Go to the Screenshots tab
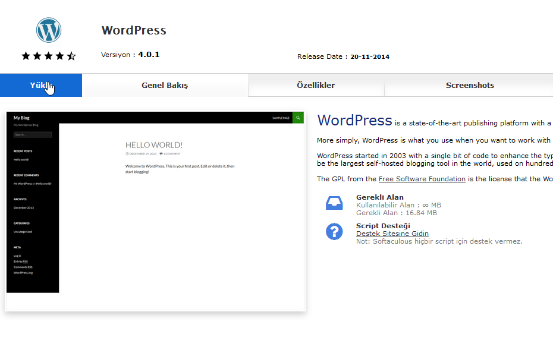This screenshot has width=553, height=356. click(x=470, y=86)
